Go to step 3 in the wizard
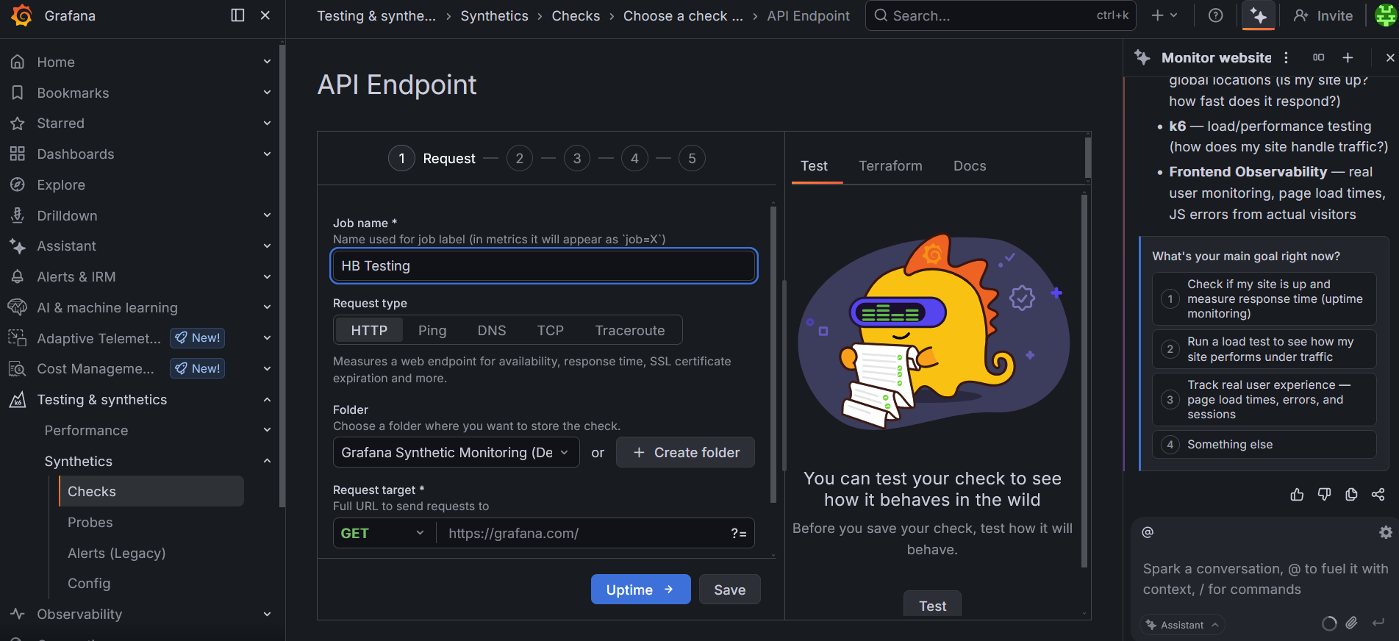Viewport: 1399px width, 641px height. (x=577, y=158)
